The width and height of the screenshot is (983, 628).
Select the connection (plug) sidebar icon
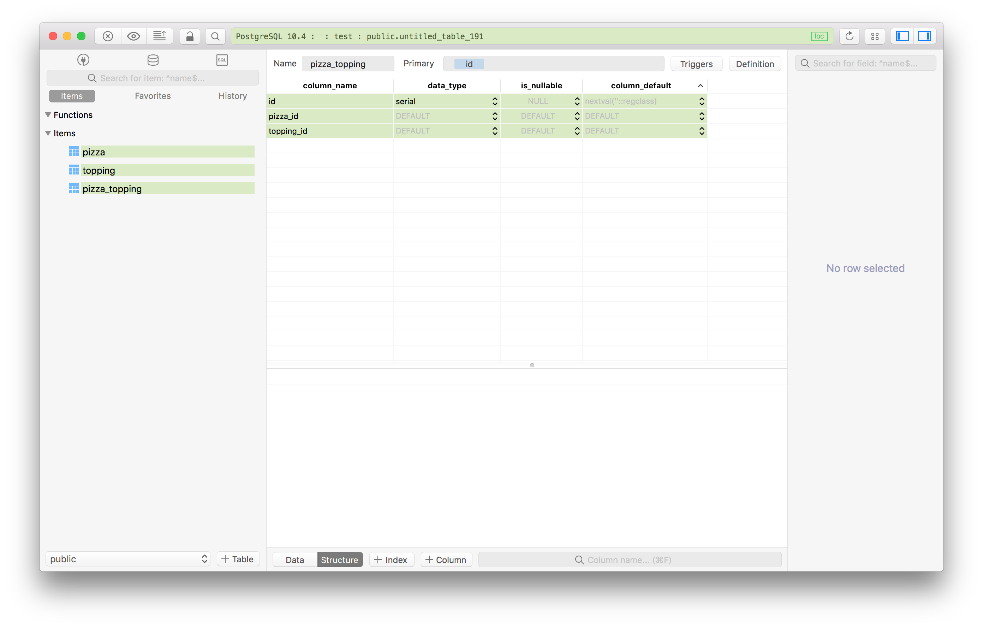coord(83,60)
